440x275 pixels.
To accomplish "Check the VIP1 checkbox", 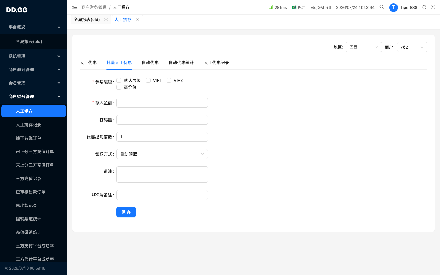I will (148, 80).
